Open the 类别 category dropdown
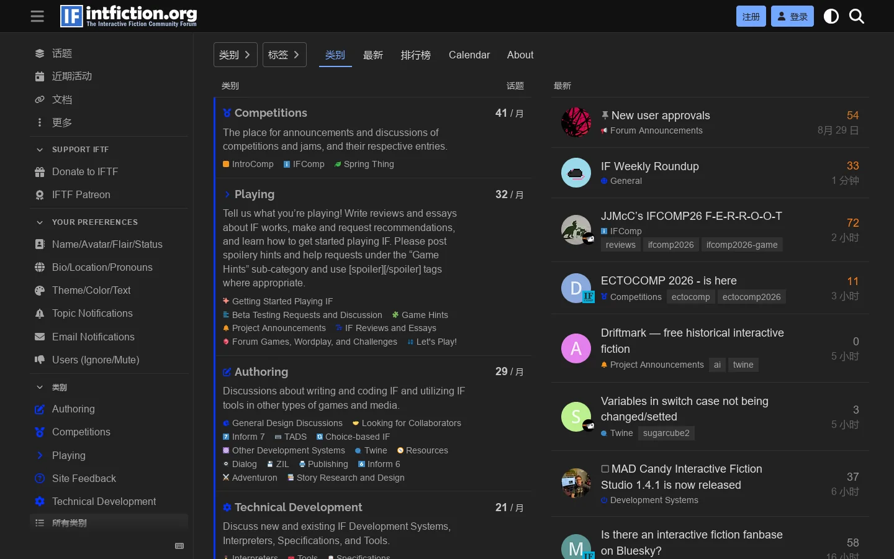The width and height of the screenshot is (894, 559). (235, 55)
